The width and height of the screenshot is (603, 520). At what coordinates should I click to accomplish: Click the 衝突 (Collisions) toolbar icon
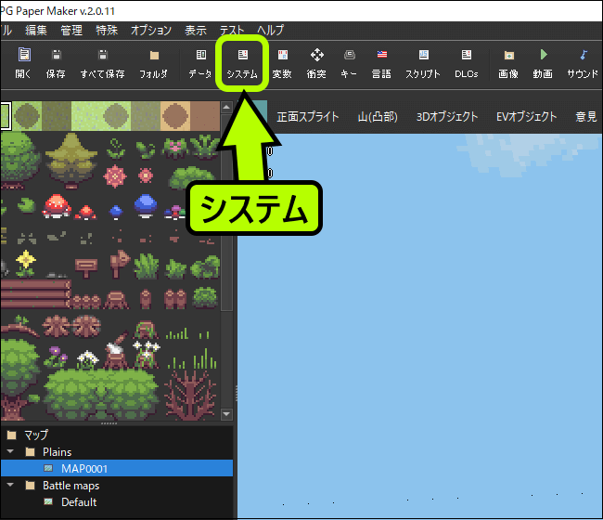point(316,63)
